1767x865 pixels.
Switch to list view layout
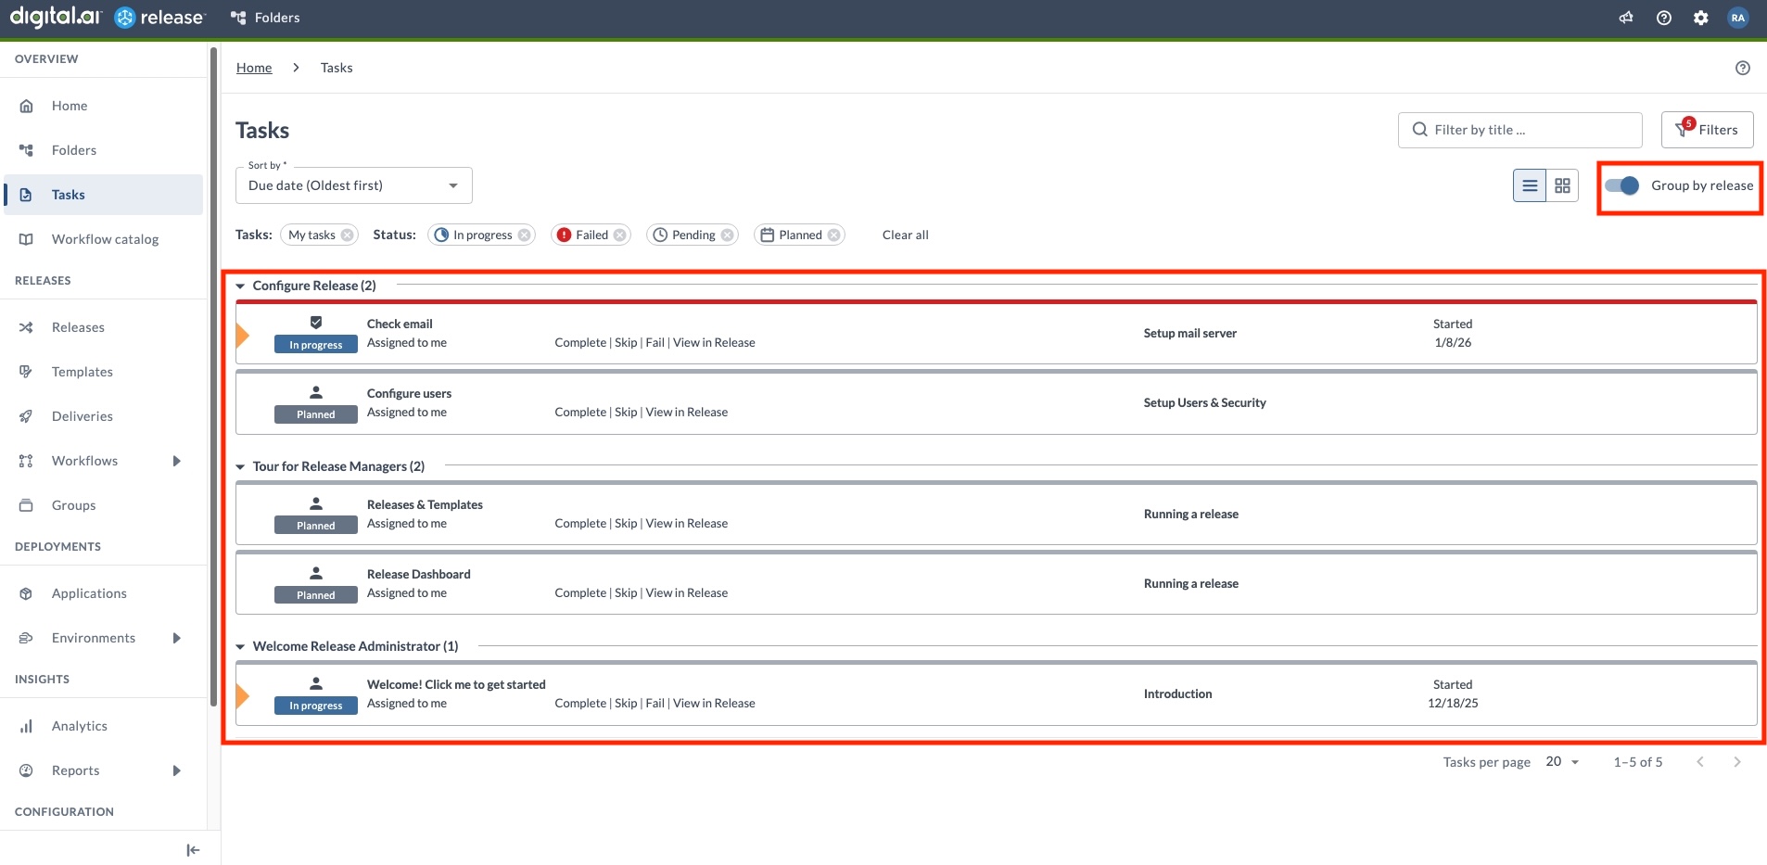[1529, 185]
